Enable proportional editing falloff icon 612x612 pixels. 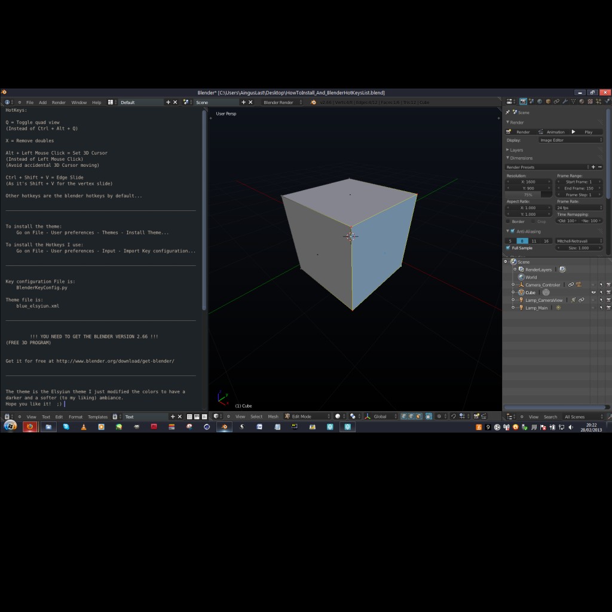[x=439, y=417]
